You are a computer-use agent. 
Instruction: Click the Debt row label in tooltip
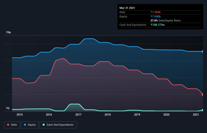122,12
